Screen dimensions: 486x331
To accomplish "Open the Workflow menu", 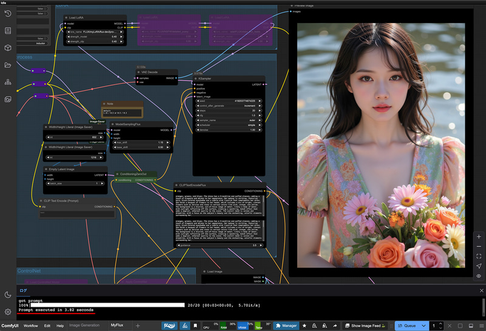I will [31, 326].
